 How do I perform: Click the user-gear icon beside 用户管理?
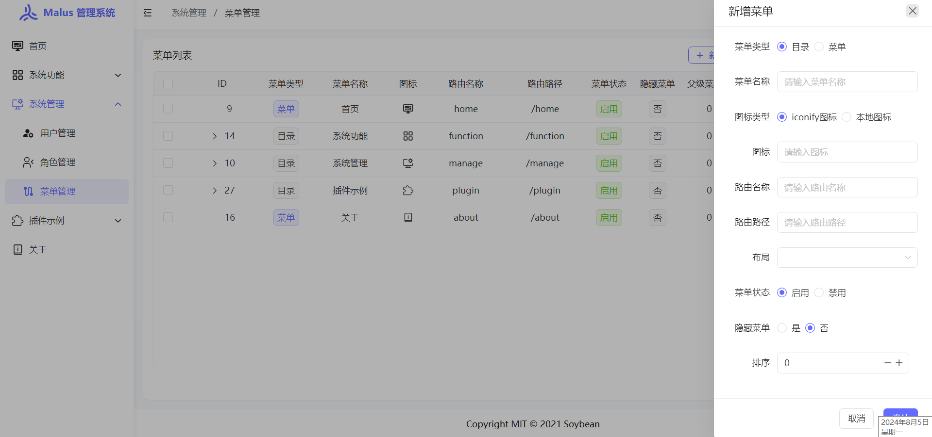pos(29,133)
